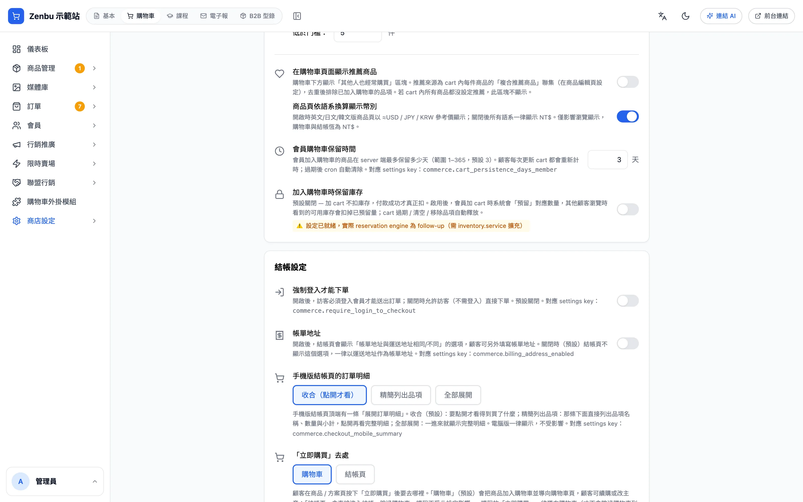Select 精簡列出品項 order summary option
803x502 pixels.
pyautogui.click(x=401, y=395)
